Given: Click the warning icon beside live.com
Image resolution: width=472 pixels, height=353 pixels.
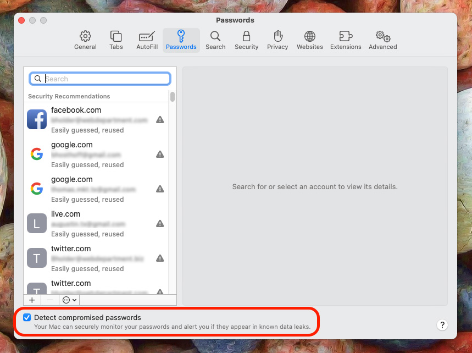Looking at the screenshot, I should coord(160,223).
